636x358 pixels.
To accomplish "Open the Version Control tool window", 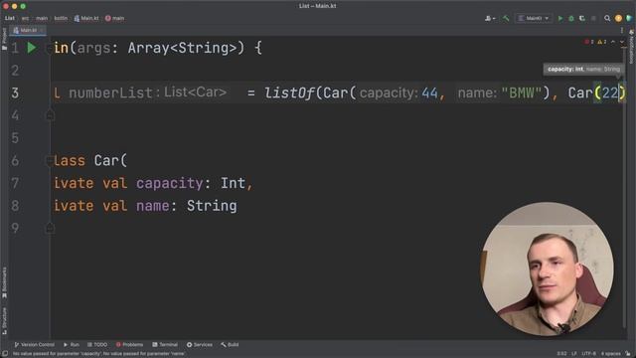I will point(34,345).
